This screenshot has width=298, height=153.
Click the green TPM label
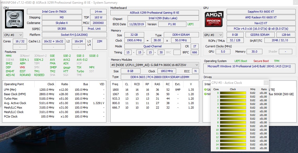coord(277,61)
